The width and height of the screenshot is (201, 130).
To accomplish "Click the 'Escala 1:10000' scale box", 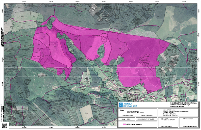I will tap(126, 119).
